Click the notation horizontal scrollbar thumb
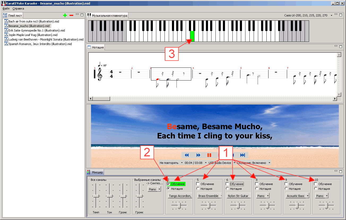This screenshot has width=346, height=220. (x=102, y=99)
